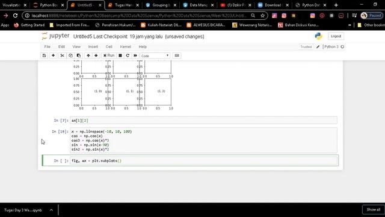Screen dimensions: 385x217
Task: Open the Getting Started bookmark
Action: 29,25
